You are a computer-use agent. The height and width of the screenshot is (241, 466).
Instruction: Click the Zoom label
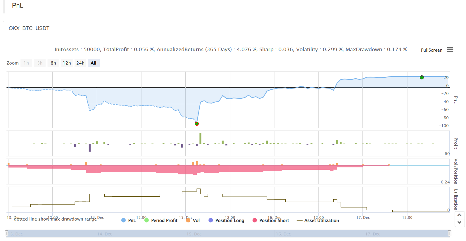coord(13,63)
